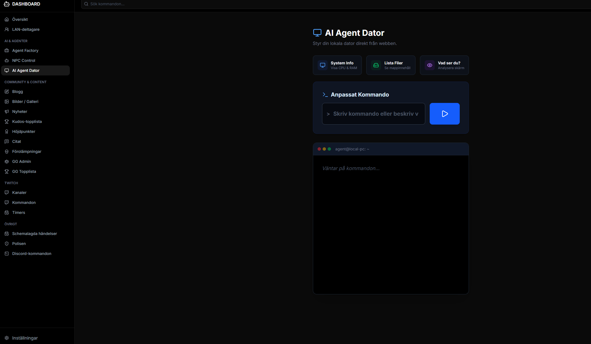
Task: Open the Översikt page
Action: [36, 19]
